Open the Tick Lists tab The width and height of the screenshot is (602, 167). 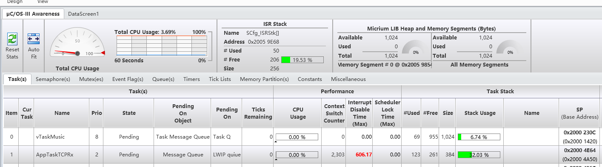coord(220,79)
